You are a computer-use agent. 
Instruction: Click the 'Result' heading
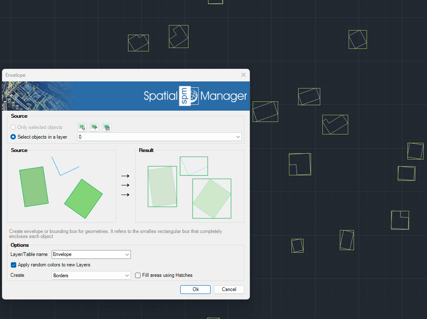[x=146, y=150]
